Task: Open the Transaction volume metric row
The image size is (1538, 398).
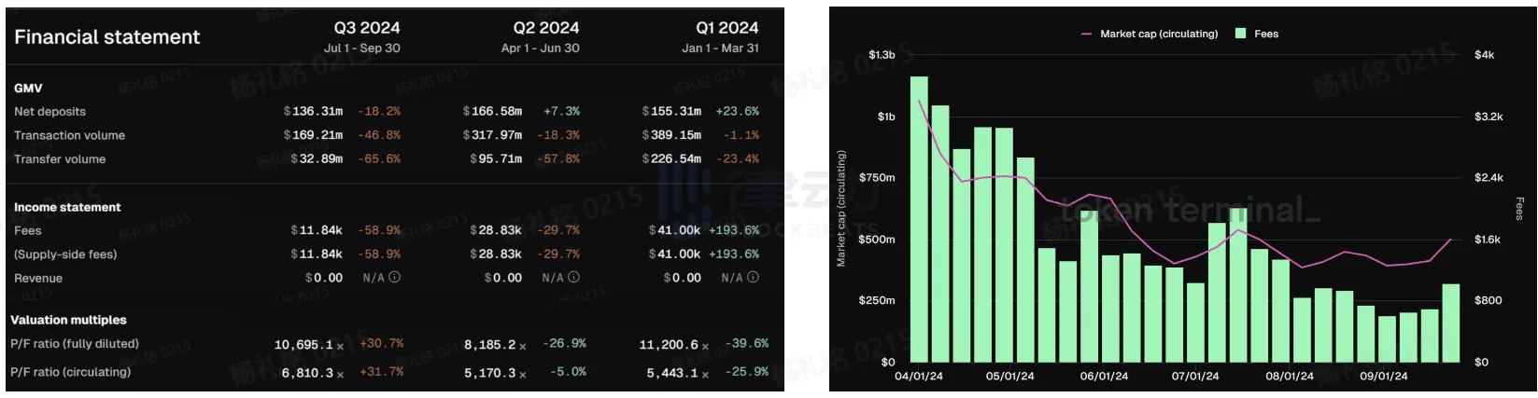Action: (x=69, y=135)
